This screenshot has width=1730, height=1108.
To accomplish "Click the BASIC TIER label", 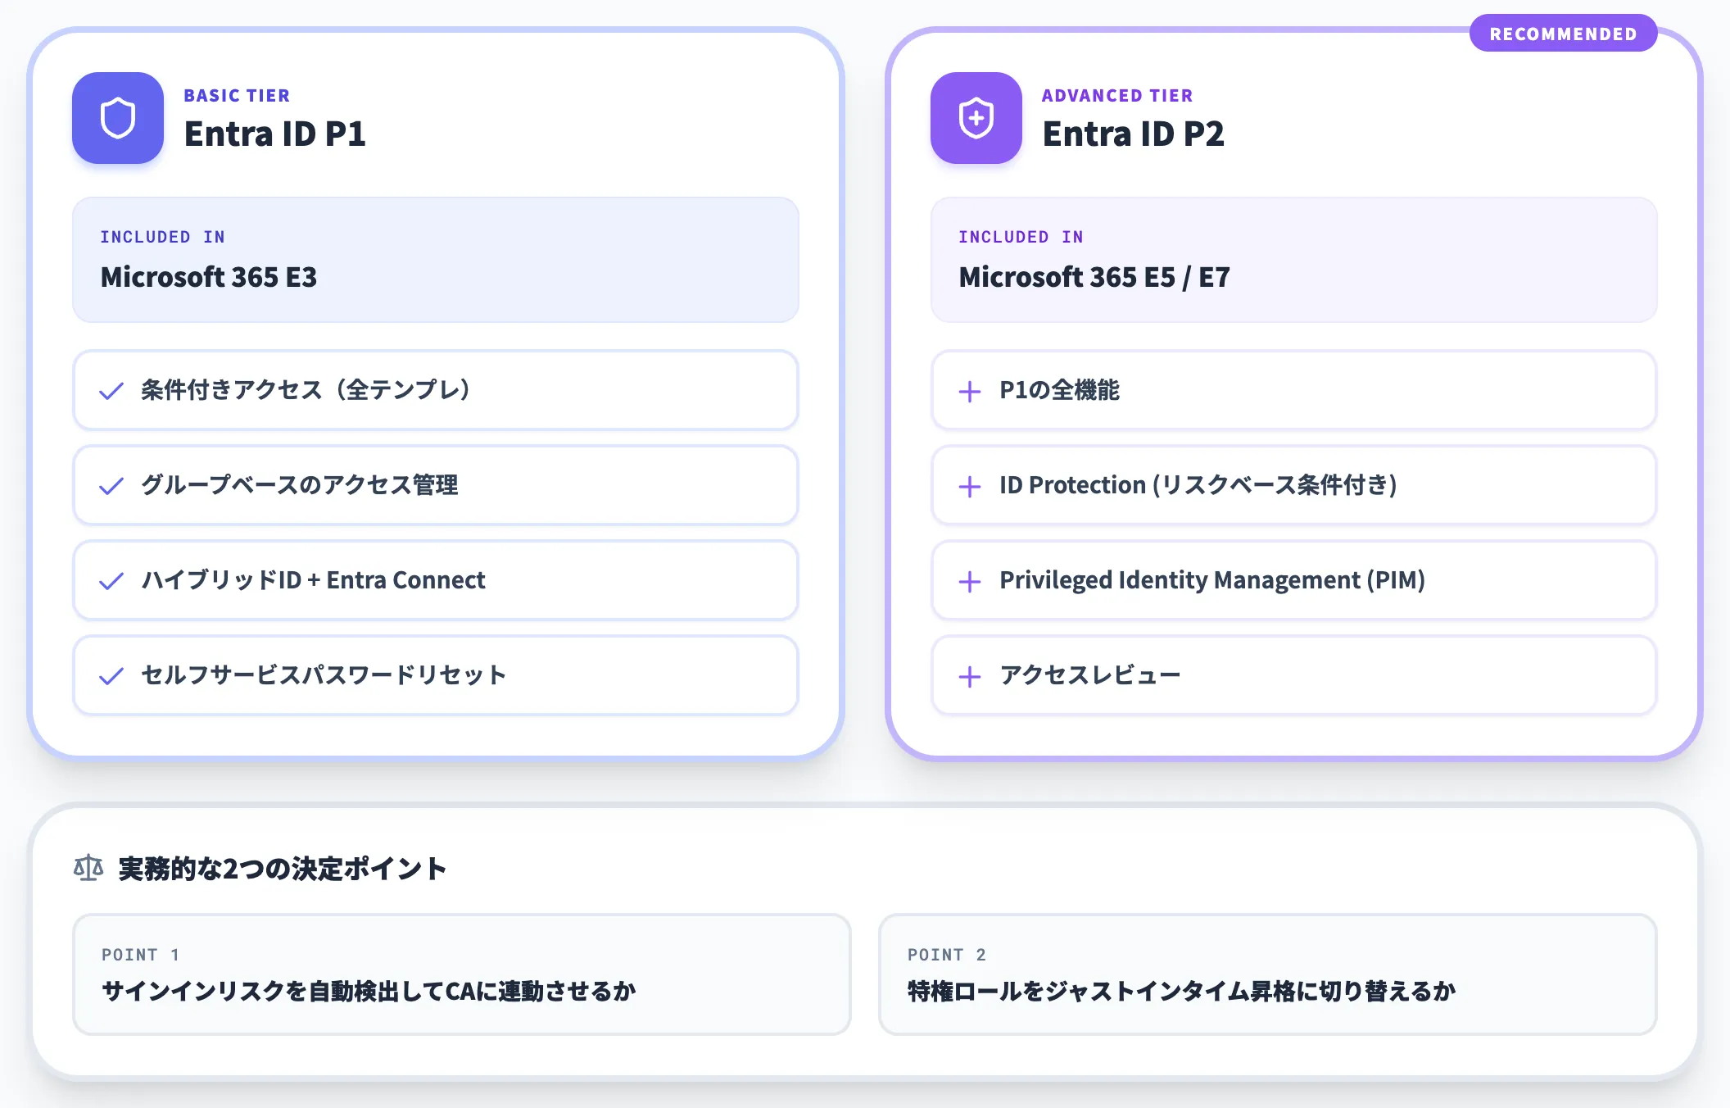I will tap(237, 95).
